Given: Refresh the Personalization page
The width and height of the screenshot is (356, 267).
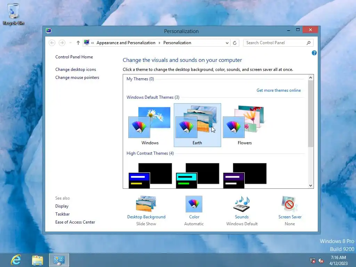Looking at the screenshot, I should (235, 43).
